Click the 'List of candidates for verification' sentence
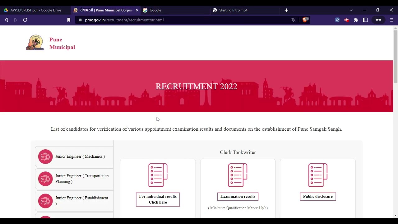398x224 pixels. pos(197,129)
